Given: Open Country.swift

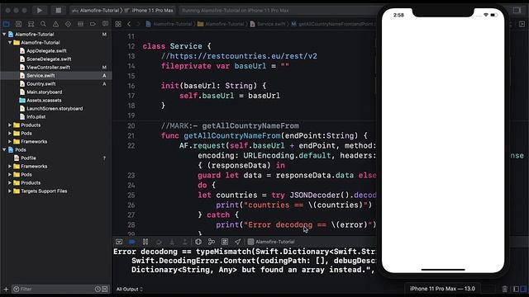Looking at the screenshot, I should coord(41,84).
